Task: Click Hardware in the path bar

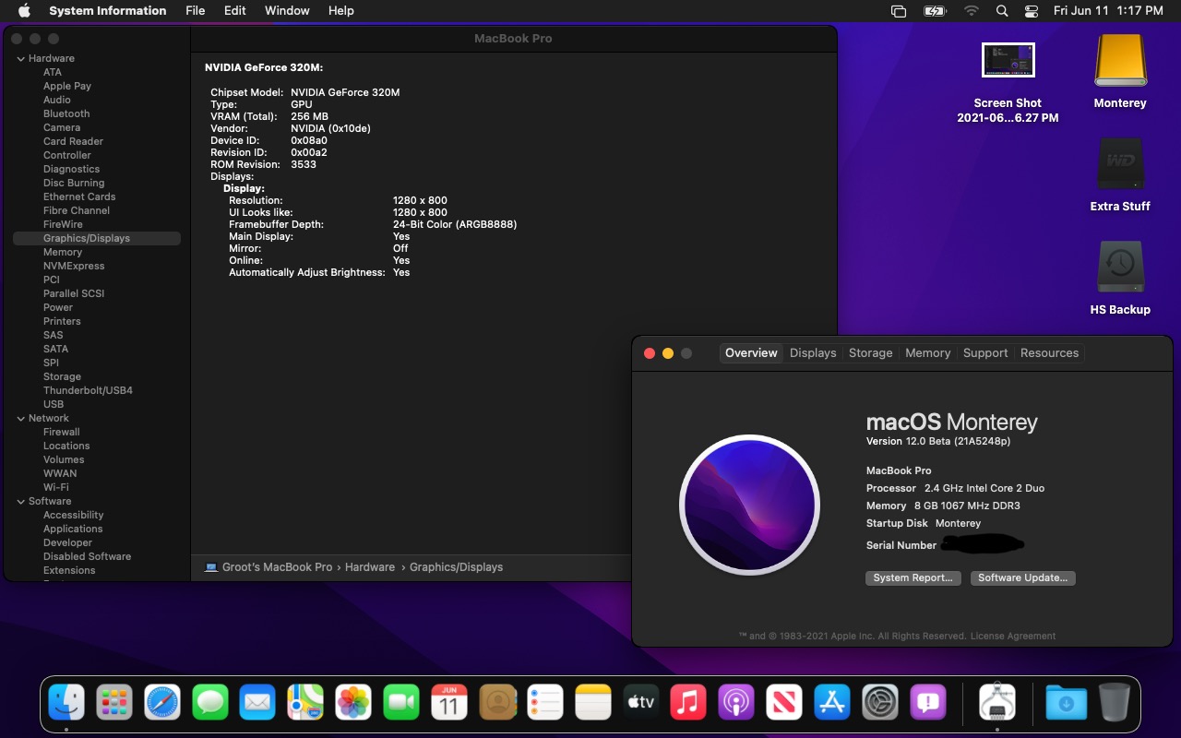Action: click(370, 567)
